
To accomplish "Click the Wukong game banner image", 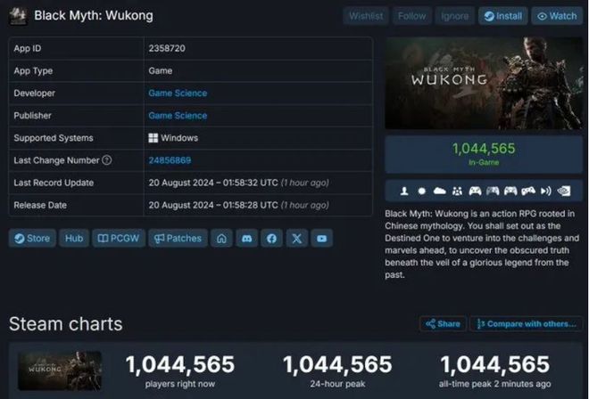I will point(484,83).
